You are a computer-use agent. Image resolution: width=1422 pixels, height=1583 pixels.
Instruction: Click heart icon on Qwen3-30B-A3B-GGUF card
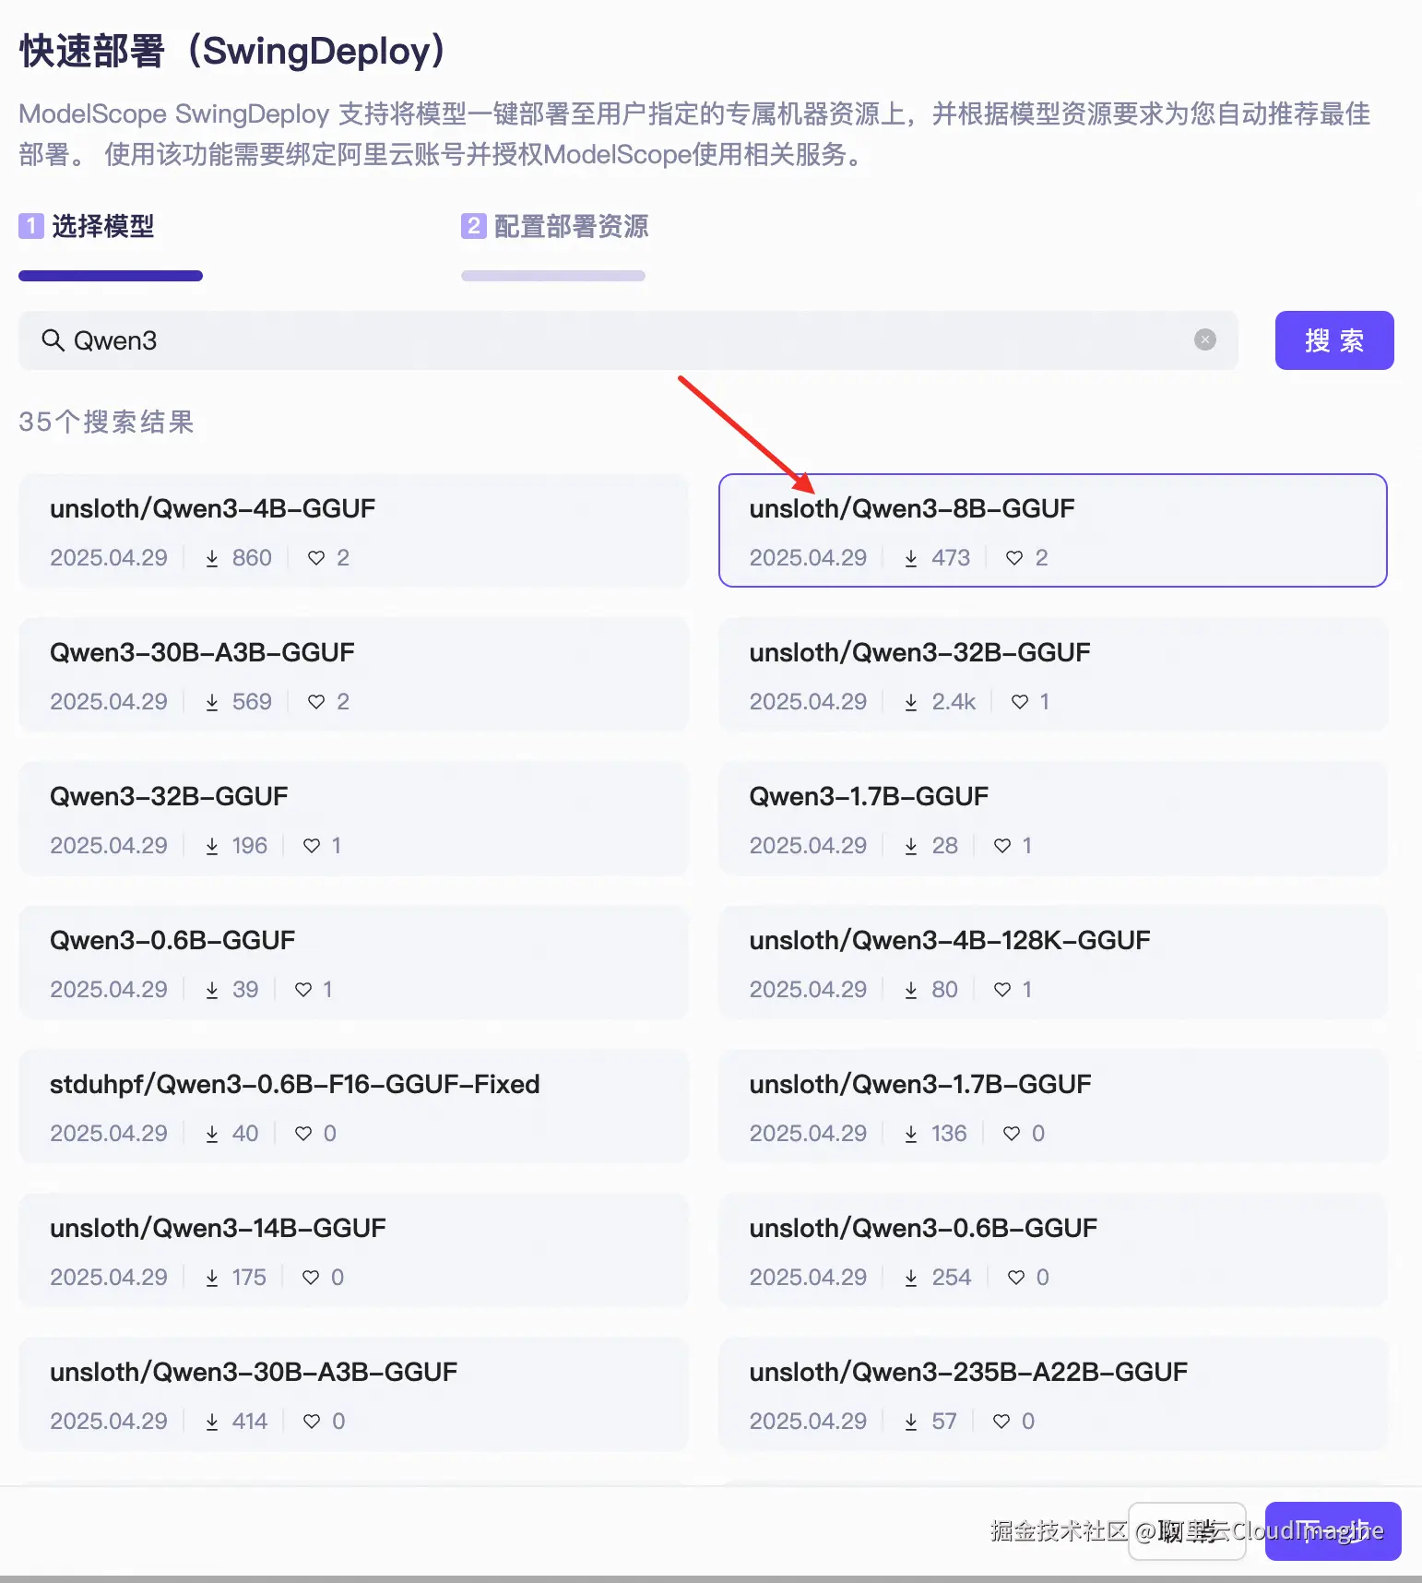point(316,702)
